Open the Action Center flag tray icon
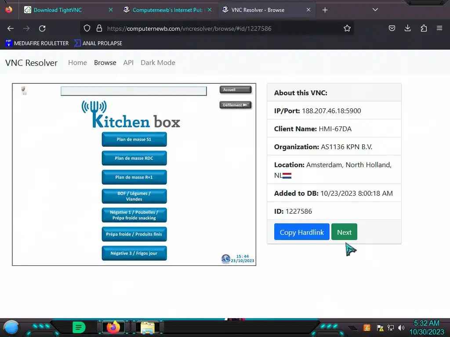The height and width of the screenshot is (337, 450). [380, 327]
